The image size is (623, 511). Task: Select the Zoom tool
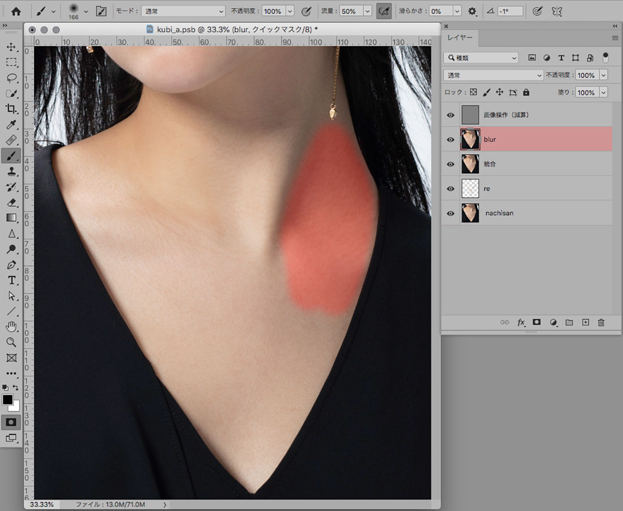point(11,342)
